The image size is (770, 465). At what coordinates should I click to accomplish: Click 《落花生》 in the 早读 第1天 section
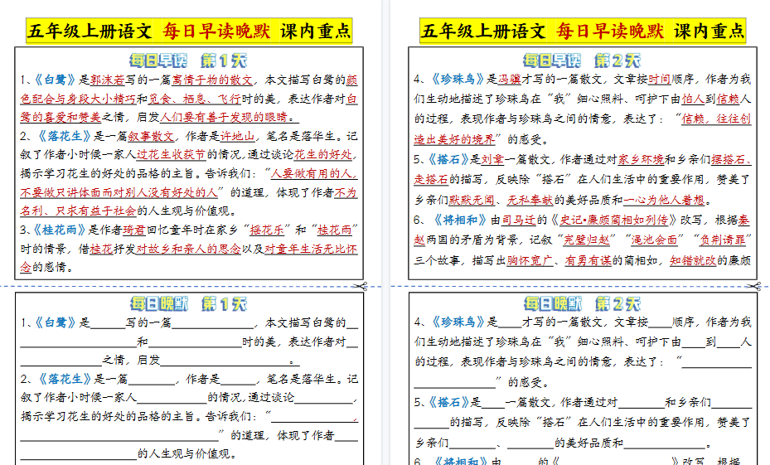(x=65, y=136)
